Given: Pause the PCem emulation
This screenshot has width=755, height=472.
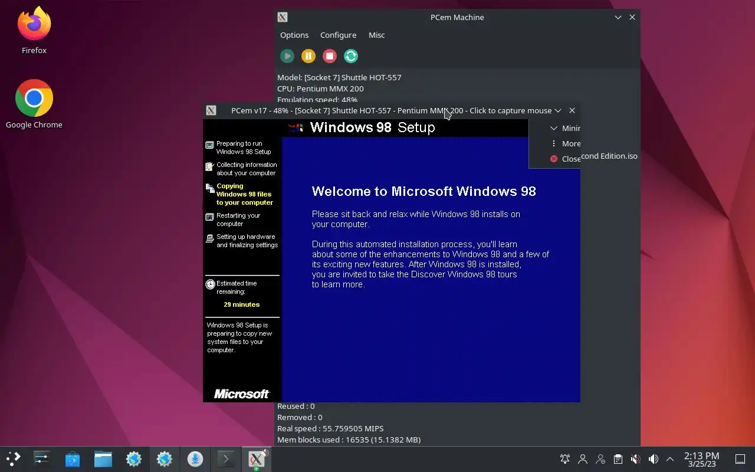Looking at the screenshot, I should (308, 56).
